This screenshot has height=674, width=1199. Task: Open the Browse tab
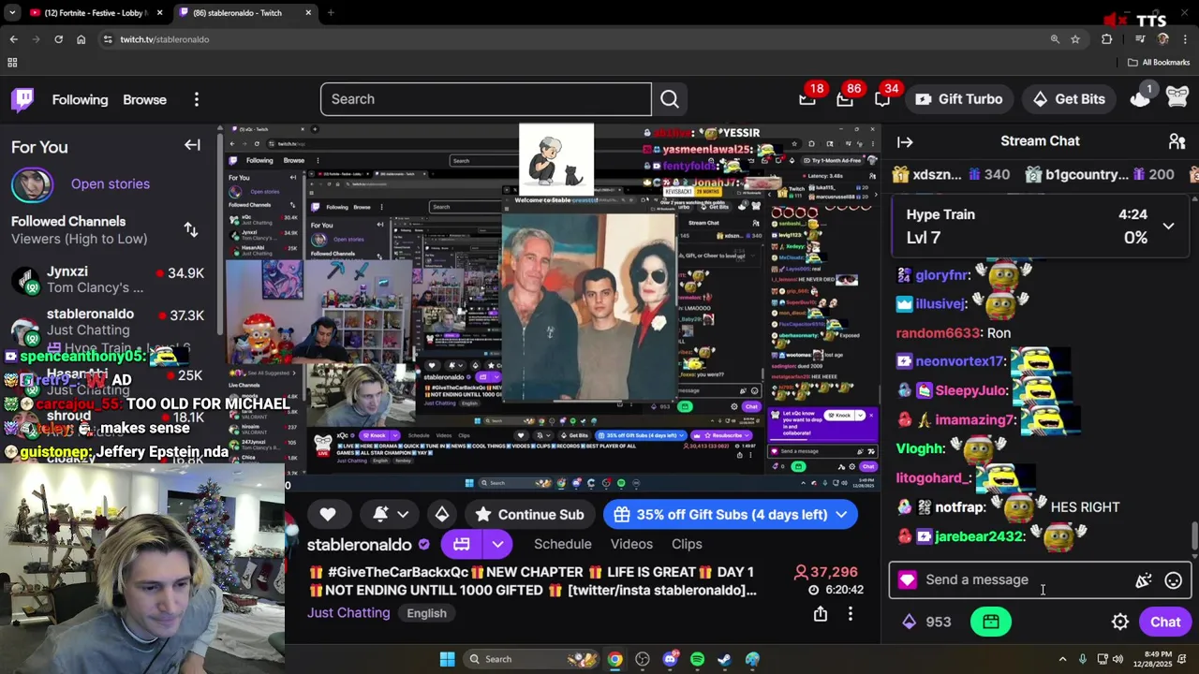pos(144,99)
